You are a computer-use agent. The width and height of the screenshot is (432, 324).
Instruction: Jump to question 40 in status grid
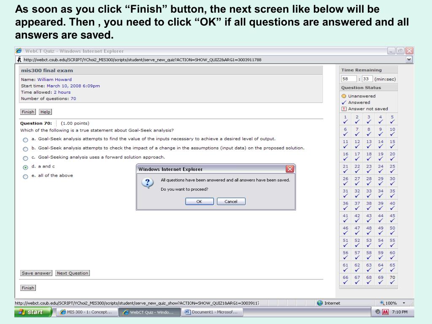pos(392,203)
